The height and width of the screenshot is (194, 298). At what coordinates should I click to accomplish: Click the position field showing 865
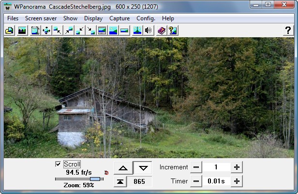[x=139, y=181]
